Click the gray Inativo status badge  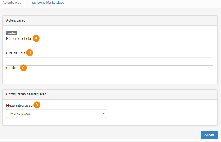pyautogui.click(x=12, y=33)
